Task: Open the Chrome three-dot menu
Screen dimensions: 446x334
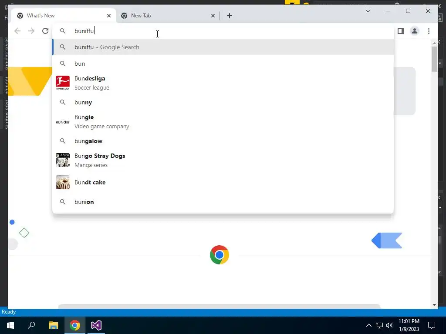Action: pos(429,31)
